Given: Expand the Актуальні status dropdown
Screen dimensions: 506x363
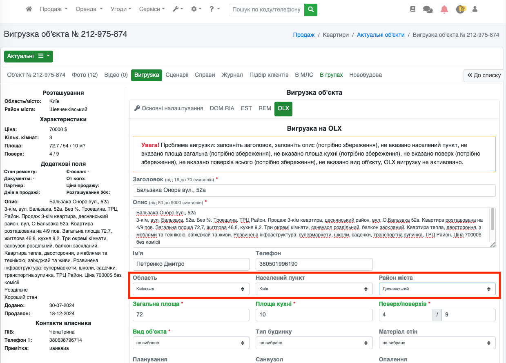Looking at the screenshot, I should [28, 56].
